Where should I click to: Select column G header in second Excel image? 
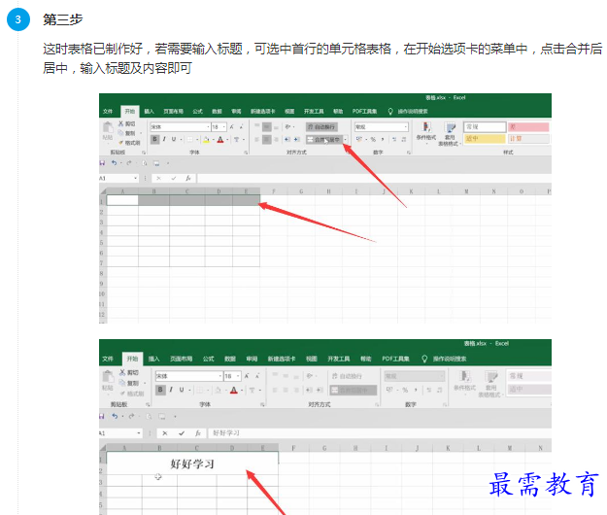pos(324,448)
